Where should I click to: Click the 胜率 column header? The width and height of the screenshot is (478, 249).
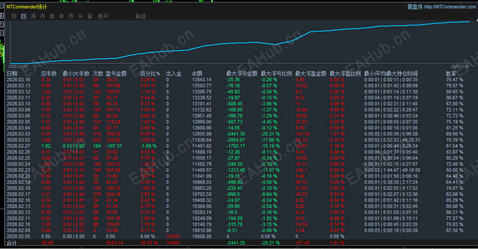click(451, 73)
